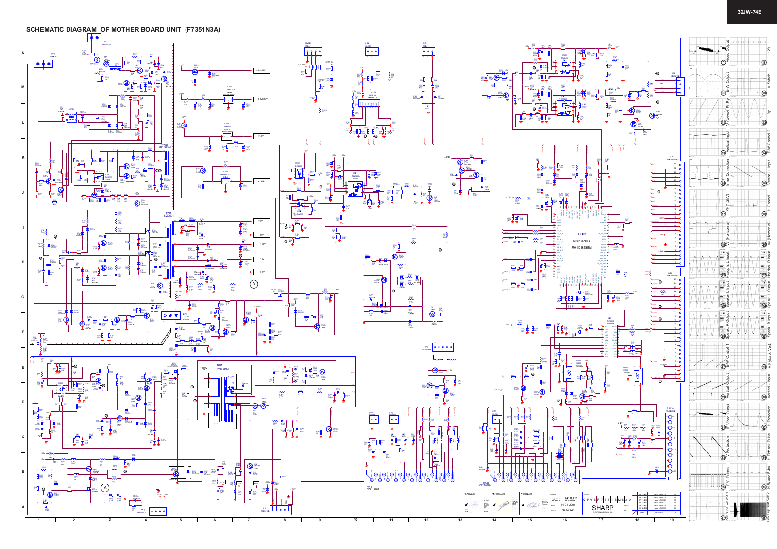The width and height of the screenshot is (777, 549).
Task: Open waveform 22 Headph. R Input
Action: (749, 264)
